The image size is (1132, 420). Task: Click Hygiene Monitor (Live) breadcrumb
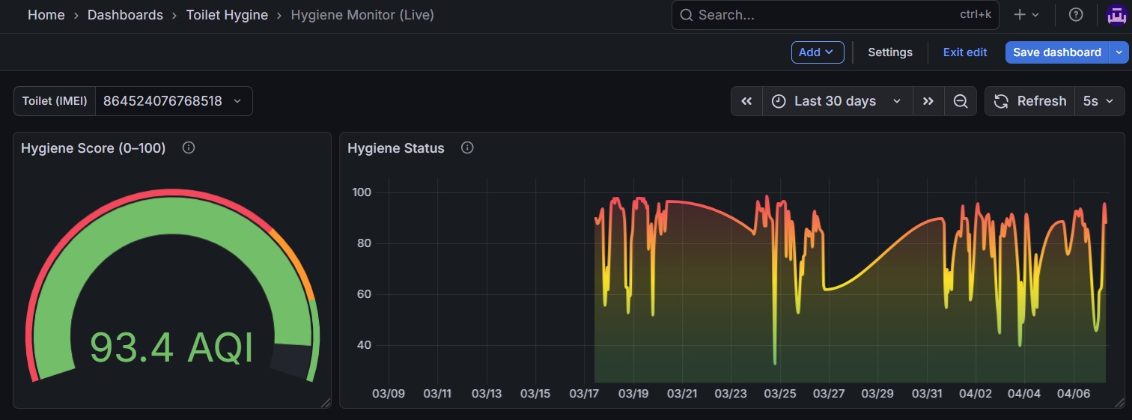coord(362,15)
